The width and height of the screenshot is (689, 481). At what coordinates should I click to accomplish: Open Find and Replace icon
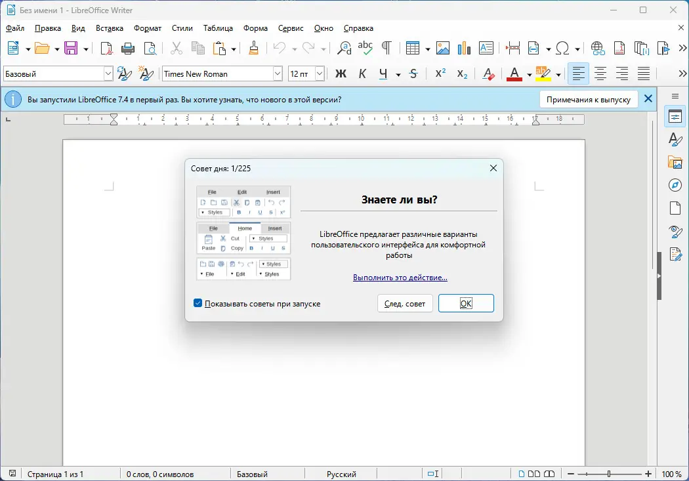tap(344, 48)
